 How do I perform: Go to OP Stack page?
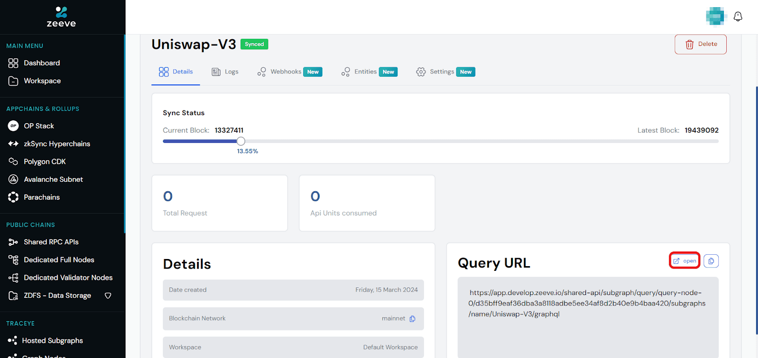tap(39, 126)
